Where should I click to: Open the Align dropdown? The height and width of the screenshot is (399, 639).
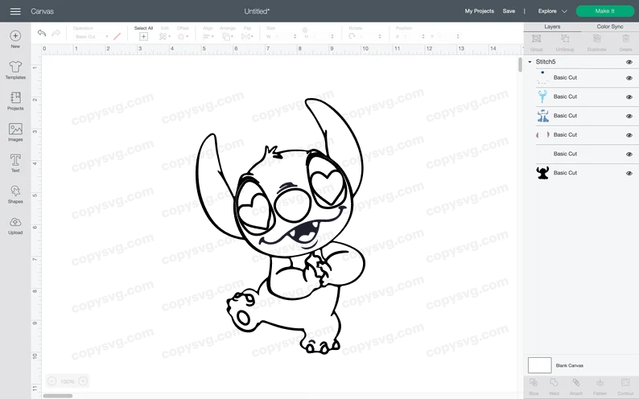click(208, 37)
